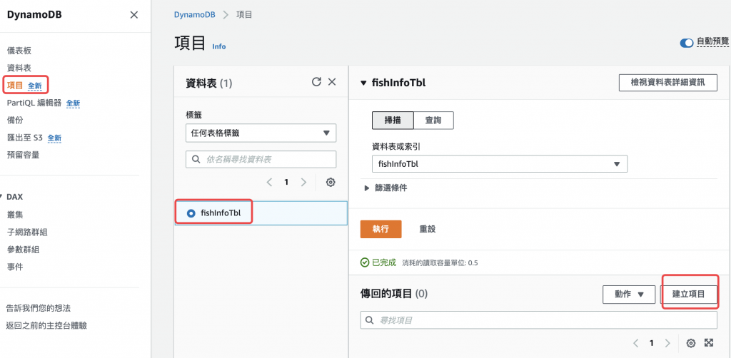The height and width of the screenshot is (358, 731).
Task: Click the 消耗的讀取容量單位: 0.5 text
Action: (439, 263)
